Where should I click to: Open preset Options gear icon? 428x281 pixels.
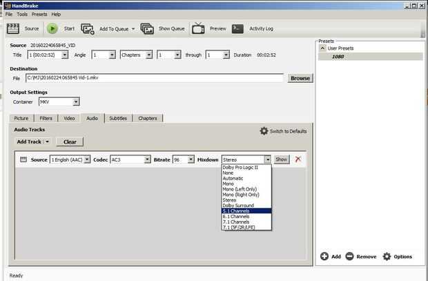(387, 256)
